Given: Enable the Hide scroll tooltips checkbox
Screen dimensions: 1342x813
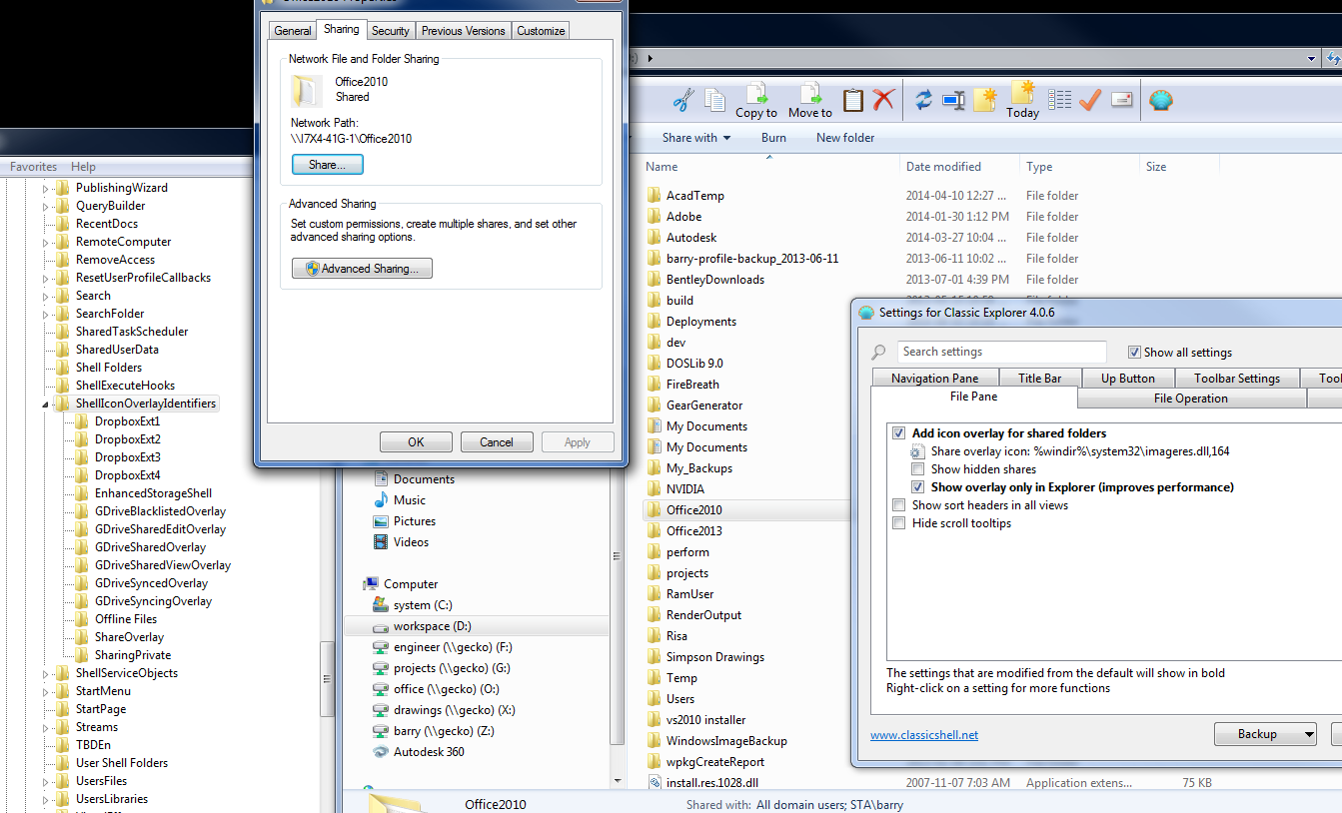Looking at the screenshot, I should point(899,523).
